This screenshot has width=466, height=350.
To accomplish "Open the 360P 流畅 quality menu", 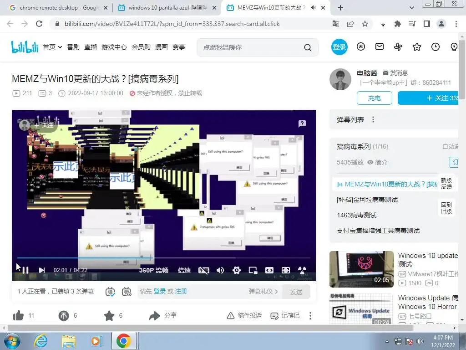I will pyautogui.click(x=154, y=270).
